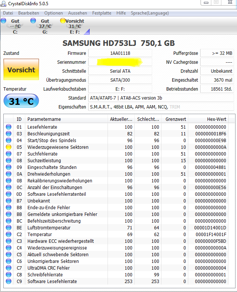Click orb for Hardware ECC wiederhergestellt
Screen dimensions: 237x292
click(x=9, y=241)
